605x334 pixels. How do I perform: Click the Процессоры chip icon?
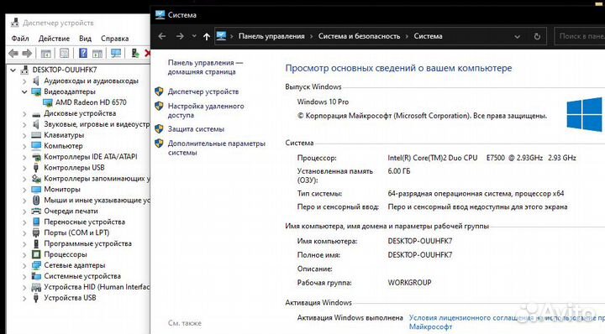[36, 254]
